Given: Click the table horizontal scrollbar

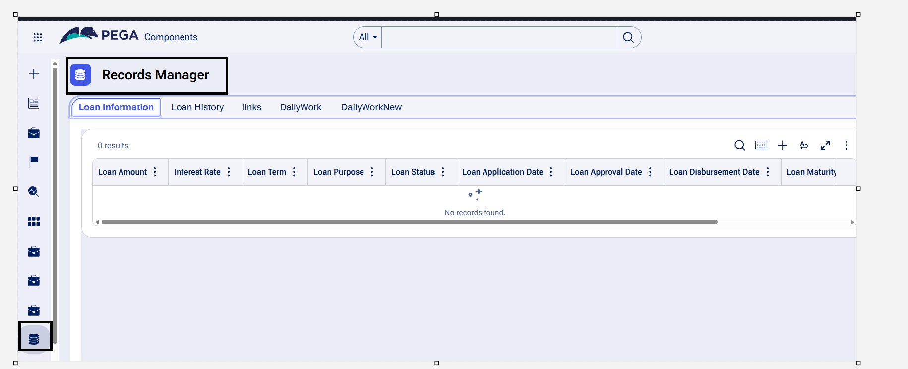Looking at the screenshot, I should click(409, 222).
